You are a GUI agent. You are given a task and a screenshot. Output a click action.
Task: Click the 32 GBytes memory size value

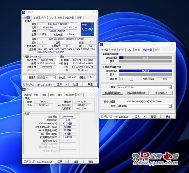(x=44, y=105)
